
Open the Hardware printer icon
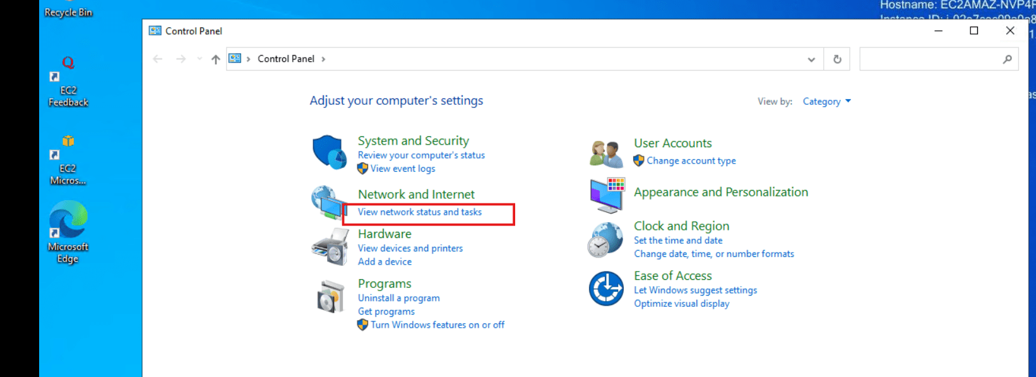tap(330, 246)
